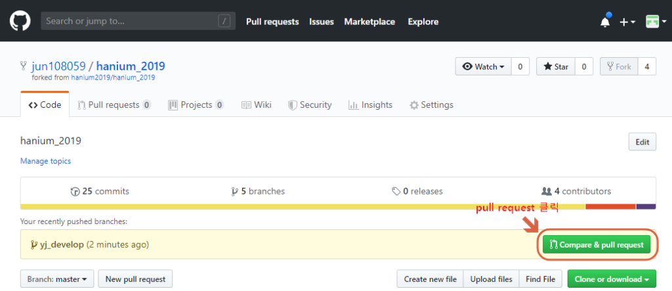This screenshot has height=291, width=672.
Task: Click the slash shortcut icon in the search box
Action: click(224, 21)
